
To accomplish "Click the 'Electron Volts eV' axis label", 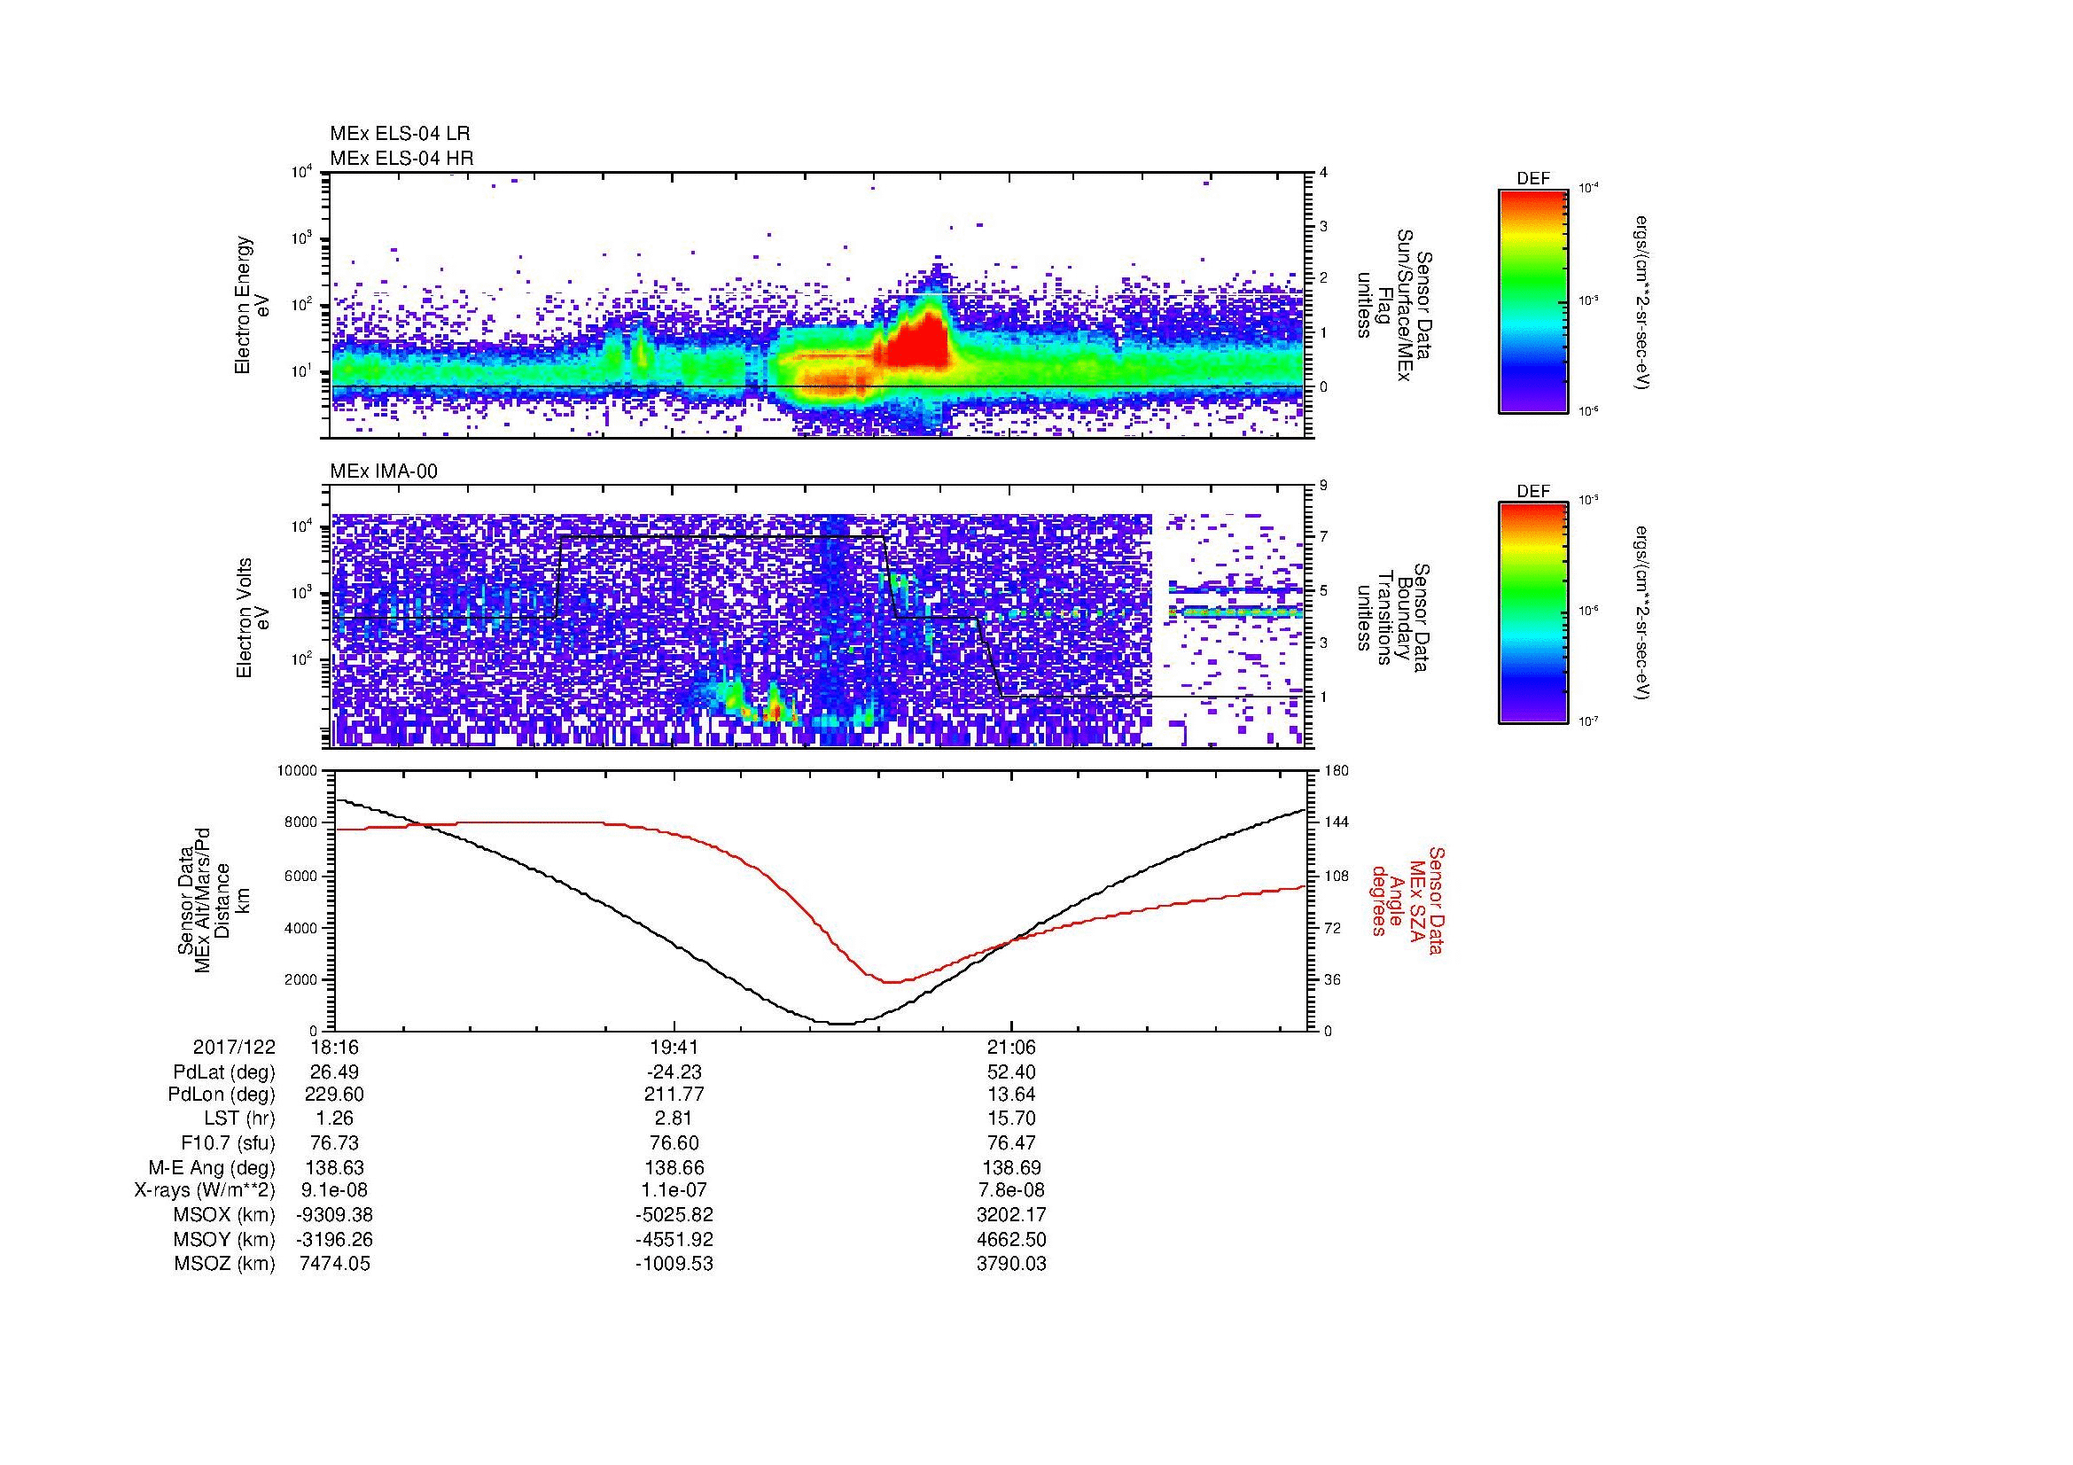I will click(x=253, y=618).
